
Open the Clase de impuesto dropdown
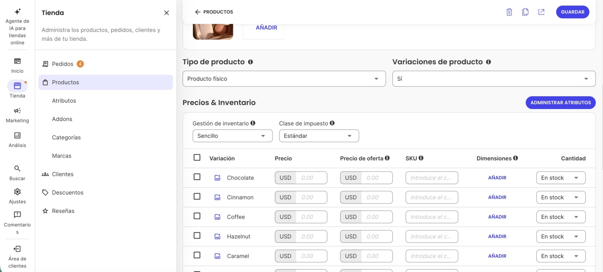tap(319, 136)
